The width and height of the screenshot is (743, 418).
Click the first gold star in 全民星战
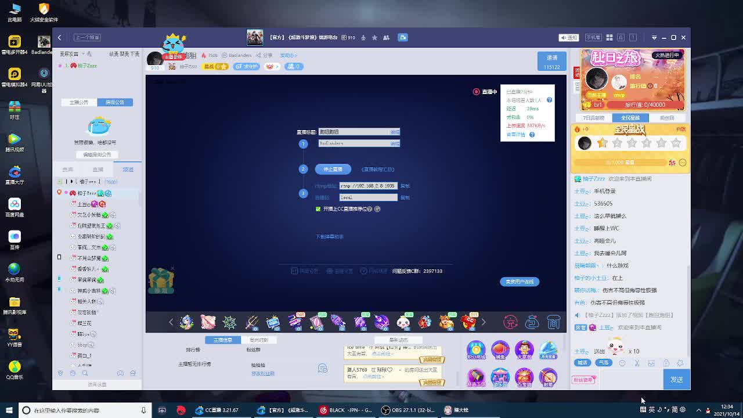tap(602, 143)
